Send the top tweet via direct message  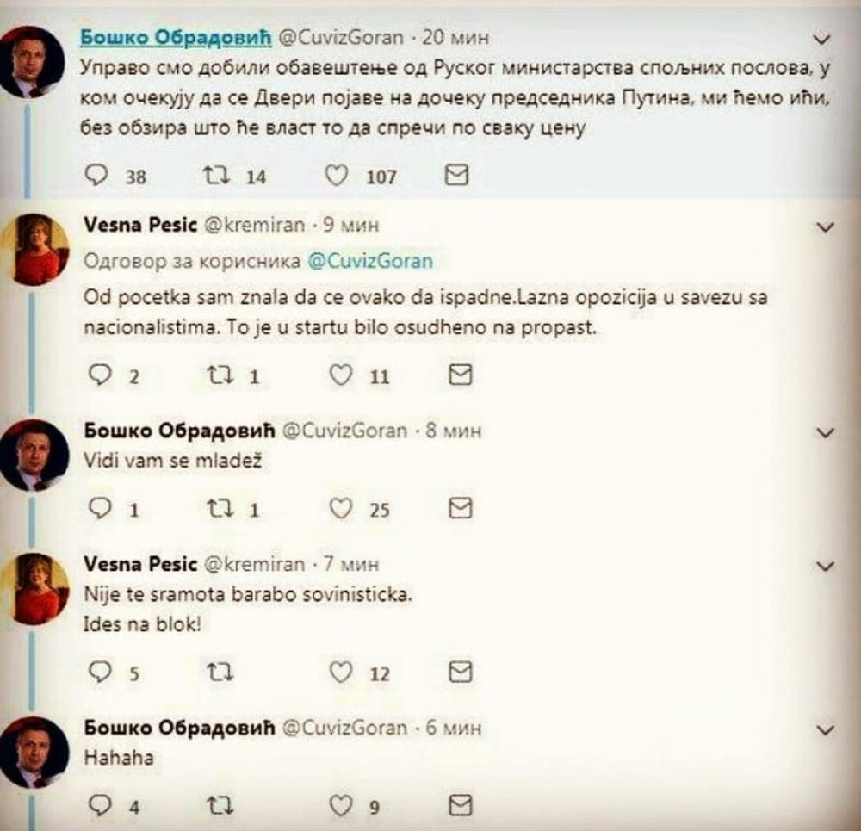(x=460, y=177)
